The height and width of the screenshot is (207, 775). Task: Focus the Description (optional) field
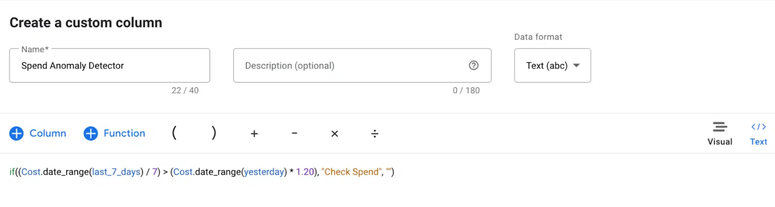[x=349, y=66]
